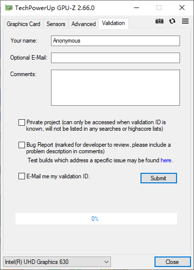The image size is (194, 270).
Task: Tick E-Mail me my validation ID
Action: (x=21, y=176)
